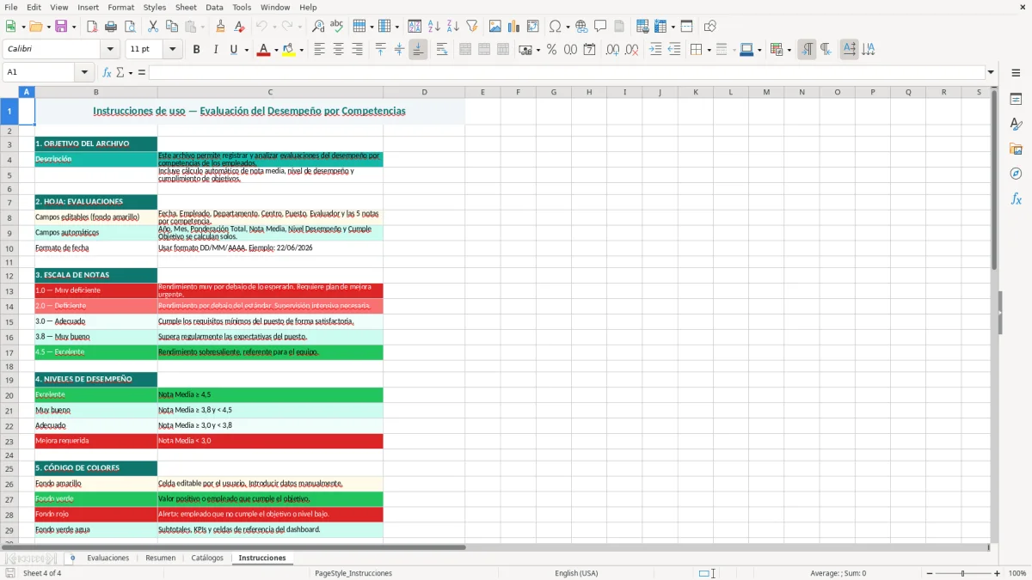Click Clear Direct Formatting icon
The height and width of the screenshot is (580, 1032).
click(239, 27)
